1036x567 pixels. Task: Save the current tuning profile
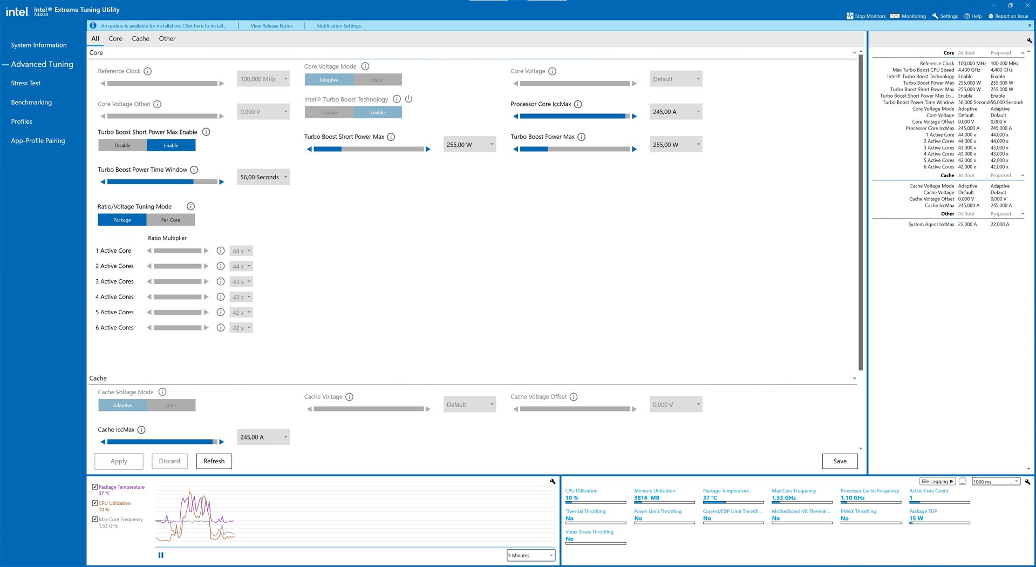pyautogui.click(x=840, y=461)
